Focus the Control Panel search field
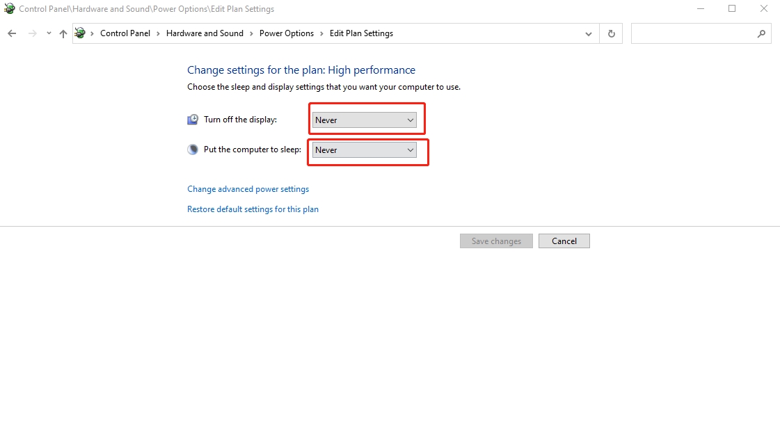 [x=692, y=33]
